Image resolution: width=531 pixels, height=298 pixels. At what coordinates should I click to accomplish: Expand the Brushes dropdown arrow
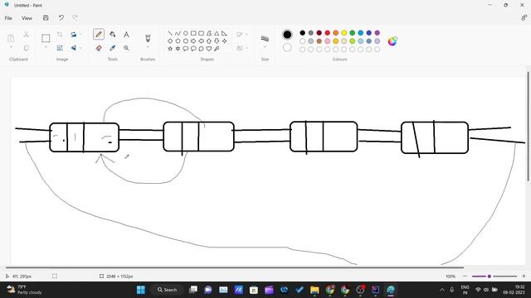click(148, 47)
